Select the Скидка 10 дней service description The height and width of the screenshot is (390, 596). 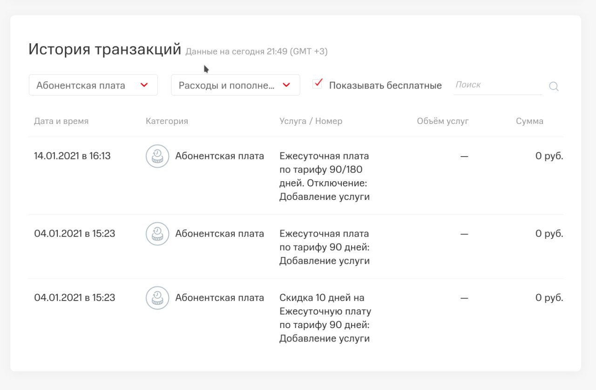coord(325,318)
